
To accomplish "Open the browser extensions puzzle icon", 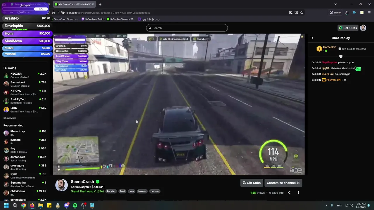I will tap(347, 13).
